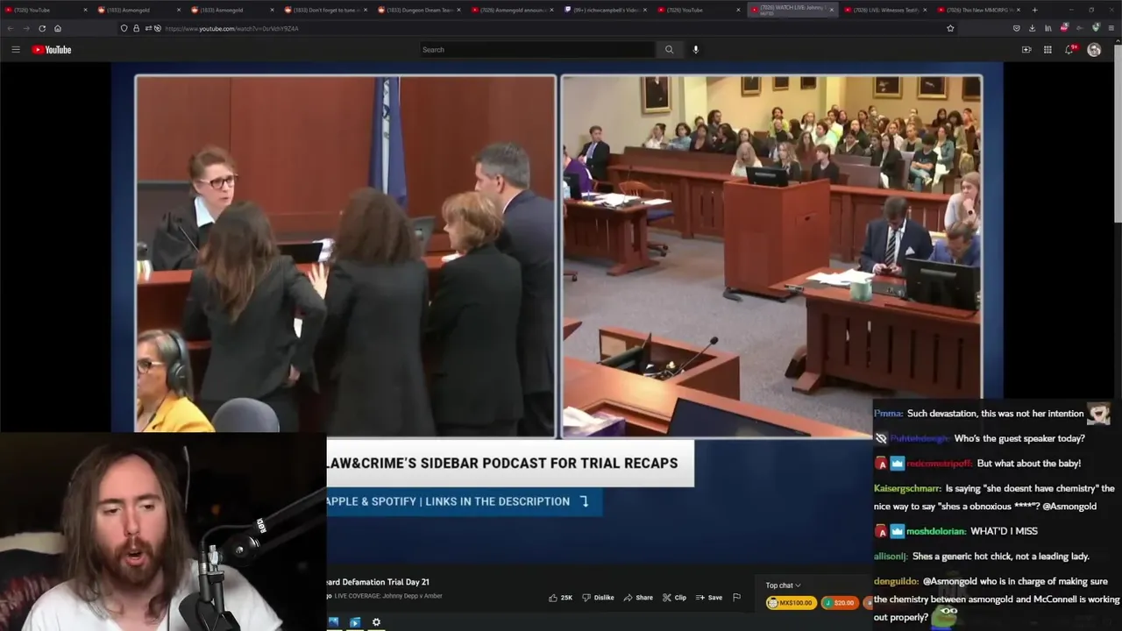Click the Clip scissors button
The width and height of the screenshot is (1122, 631).
click(x=674, y=598)
